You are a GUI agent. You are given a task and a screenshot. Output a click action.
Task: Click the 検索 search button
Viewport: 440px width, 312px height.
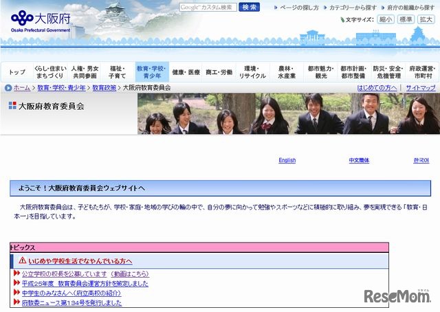click(x=250, y=8)
